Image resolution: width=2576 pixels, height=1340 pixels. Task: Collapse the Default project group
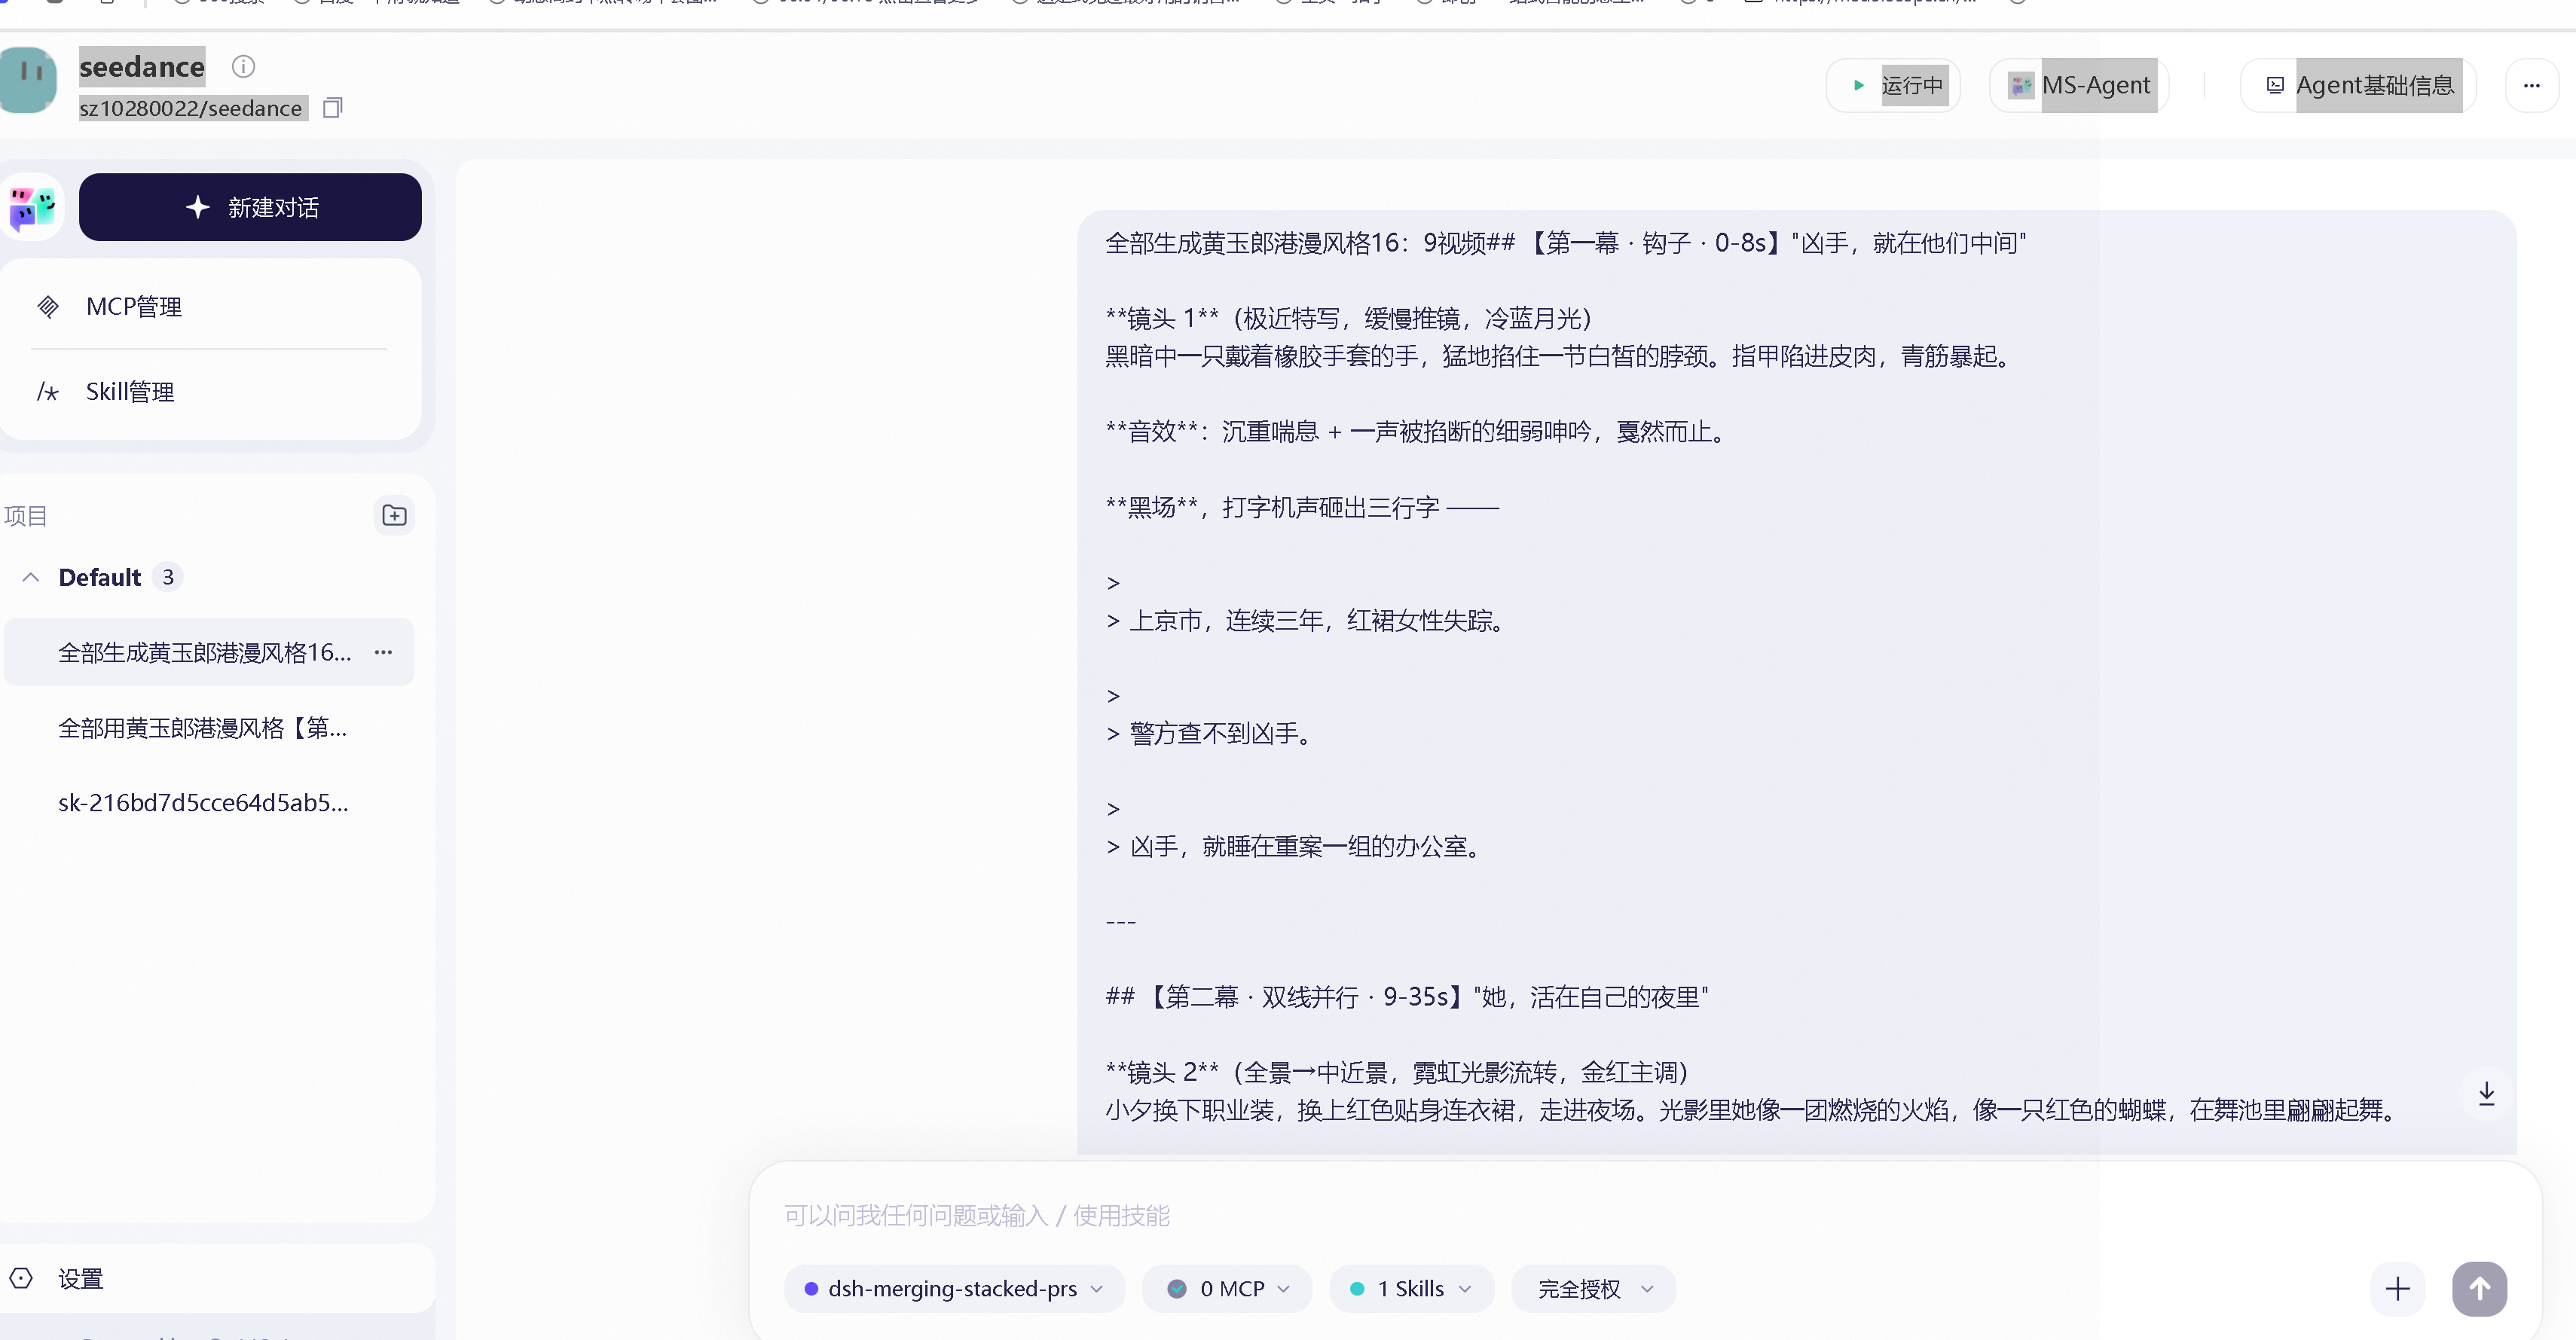31,578
